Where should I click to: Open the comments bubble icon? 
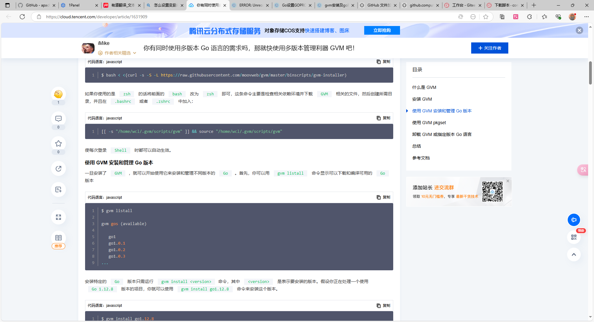(58, 119)
